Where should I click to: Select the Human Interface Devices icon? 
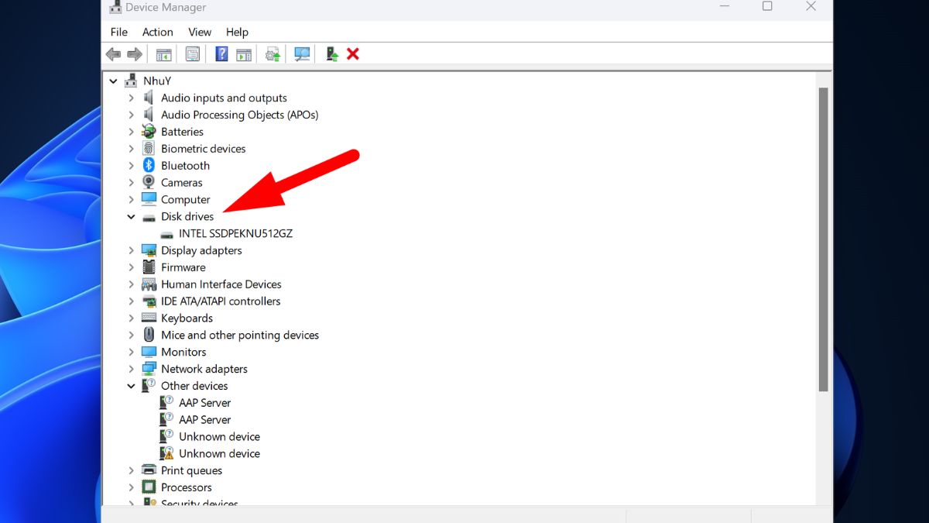149,284
